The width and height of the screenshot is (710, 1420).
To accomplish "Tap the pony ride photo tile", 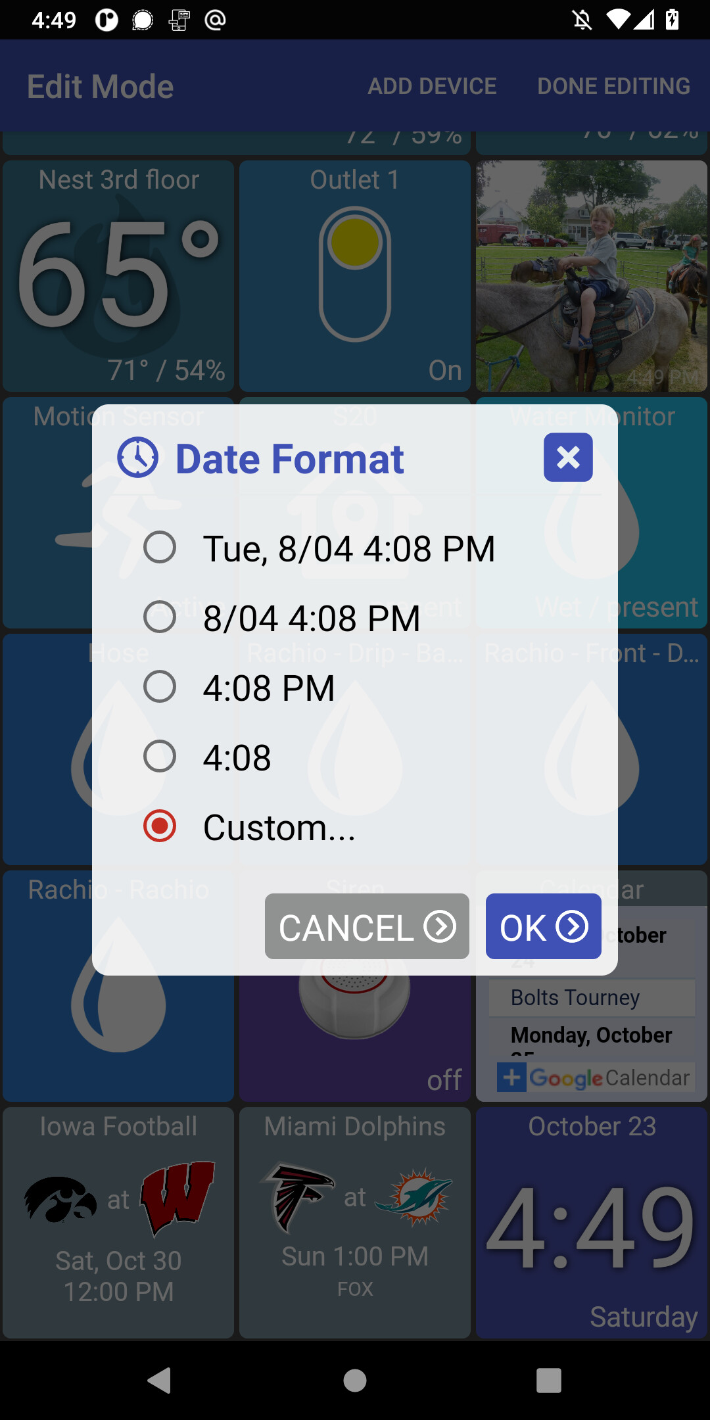I will pyautogui.click(x=592, y=276).
